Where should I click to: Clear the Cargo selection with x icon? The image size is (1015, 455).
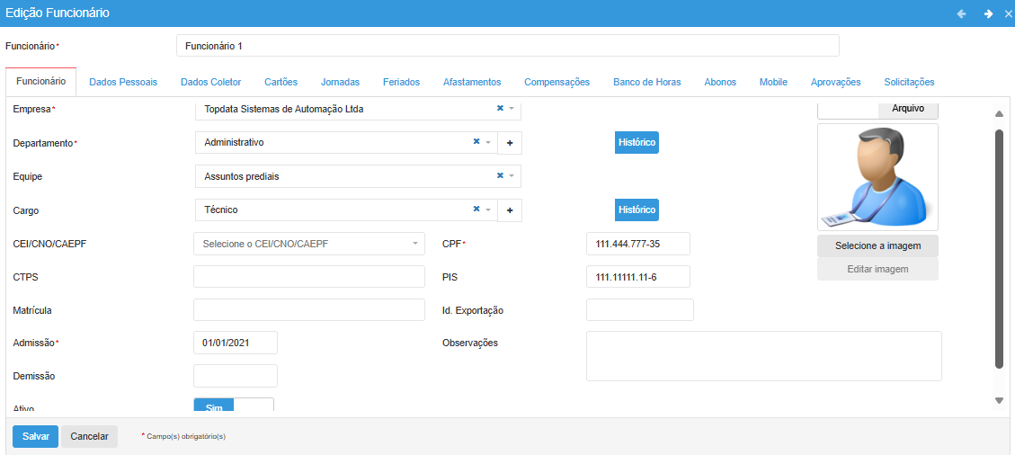click(476, 210)
